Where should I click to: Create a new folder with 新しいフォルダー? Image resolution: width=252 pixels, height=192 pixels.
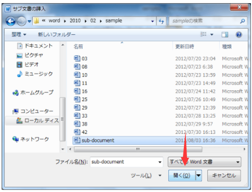tap(57, 34)
